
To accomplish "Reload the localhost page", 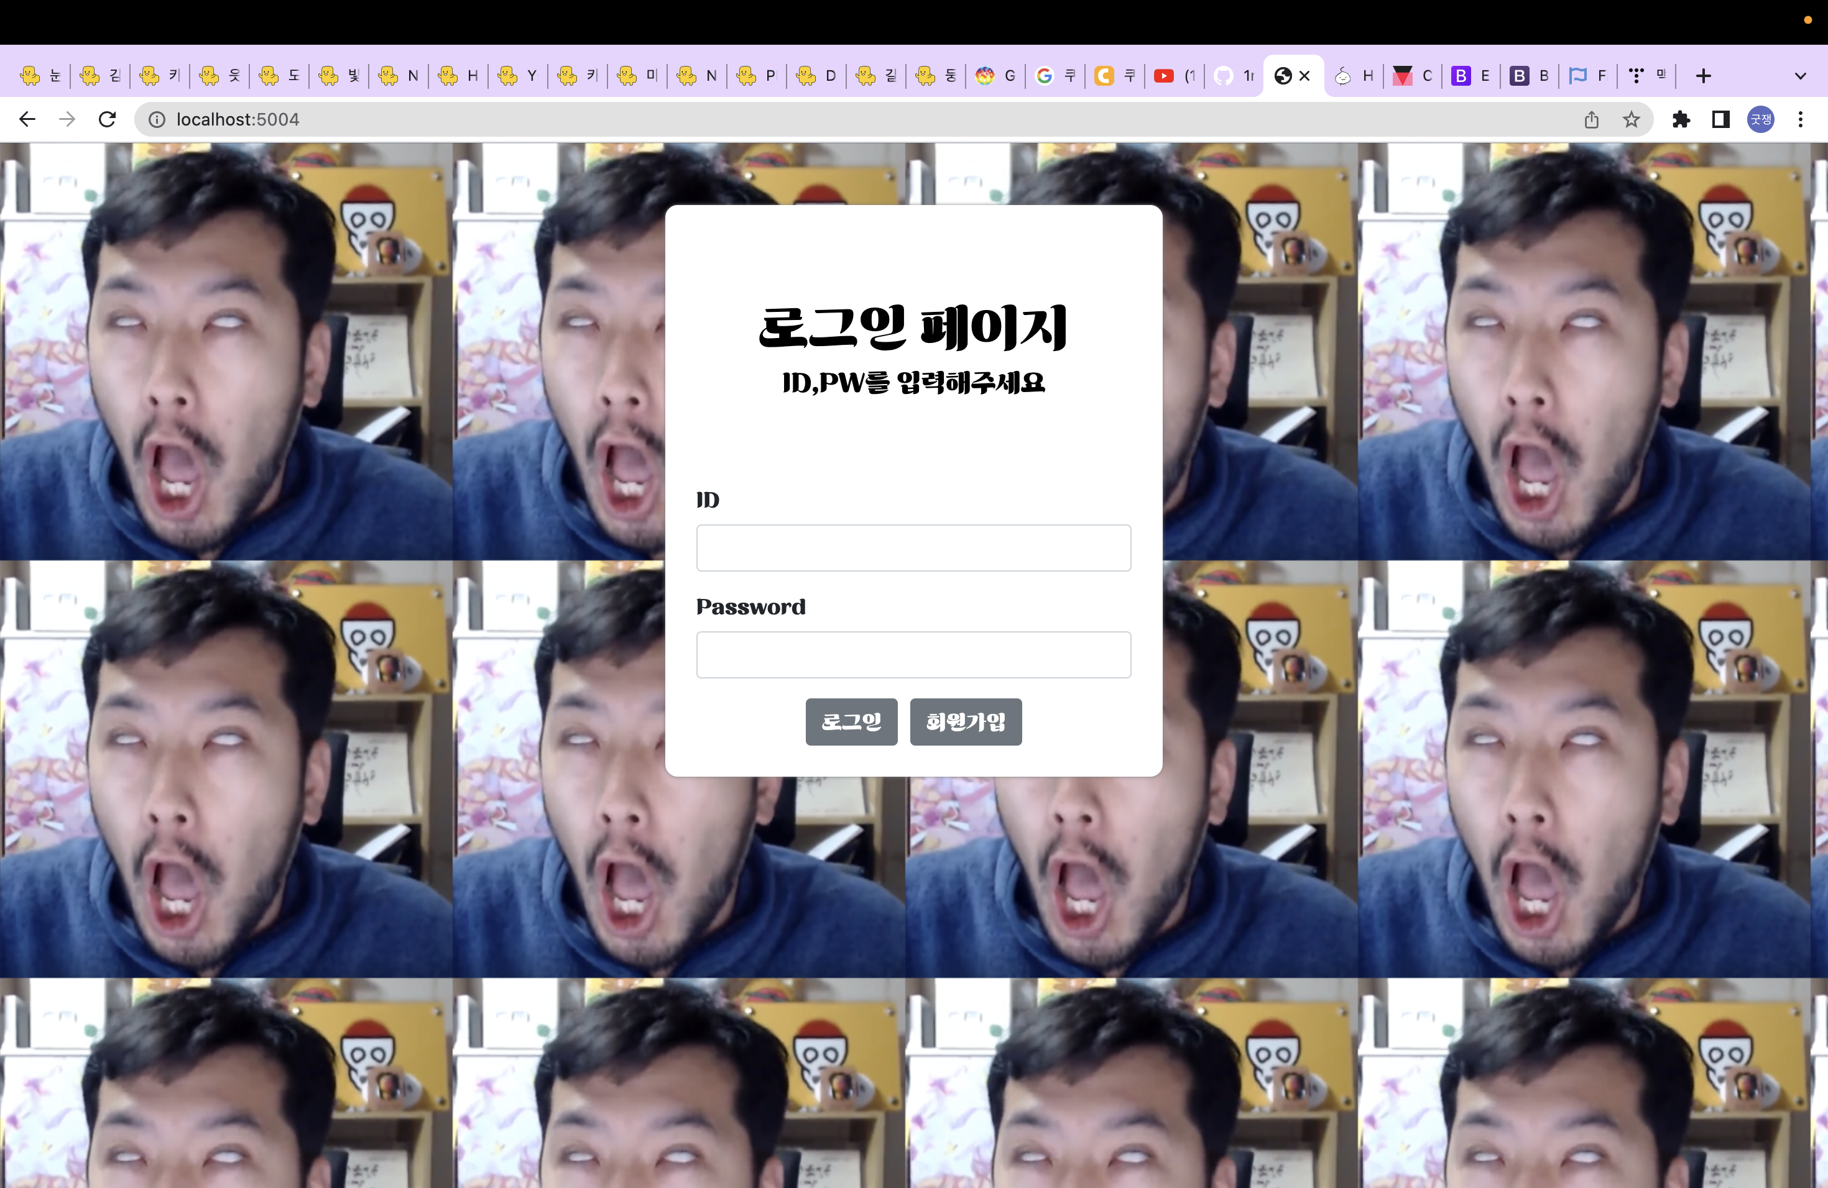I will tap(108, 119).
